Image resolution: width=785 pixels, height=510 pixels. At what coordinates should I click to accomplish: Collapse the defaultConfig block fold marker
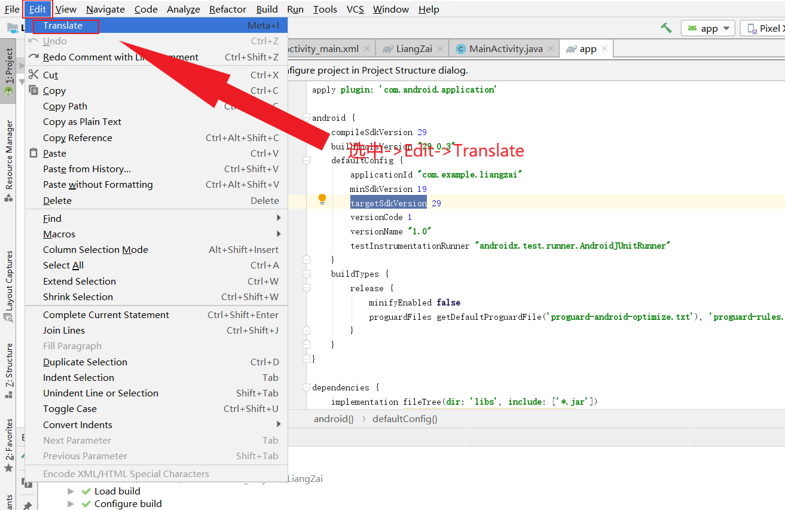[307, 160]
